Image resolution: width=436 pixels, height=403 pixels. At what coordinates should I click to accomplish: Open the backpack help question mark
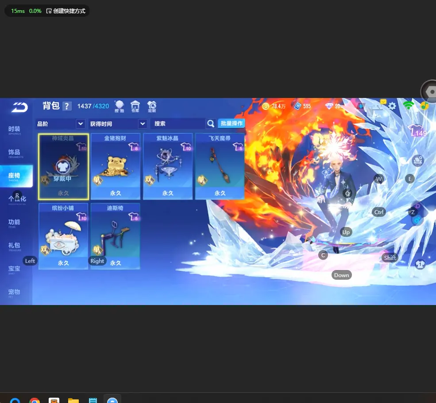coord(67,106)
